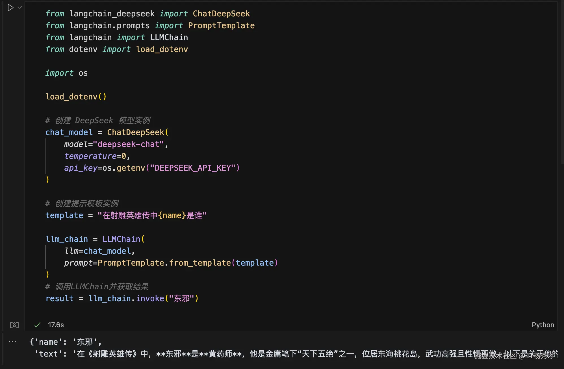This screenshot has width=564, height=369.
Task: Change cell language mode from Python
Action: (x=543, y=325)
